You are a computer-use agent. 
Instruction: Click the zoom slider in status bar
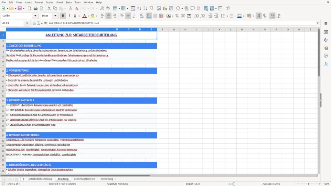click(x=309, y=184)
